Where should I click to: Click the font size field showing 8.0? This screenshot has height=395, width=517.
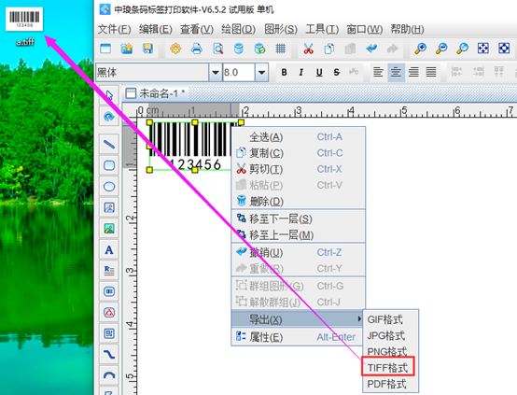point(239,72)
